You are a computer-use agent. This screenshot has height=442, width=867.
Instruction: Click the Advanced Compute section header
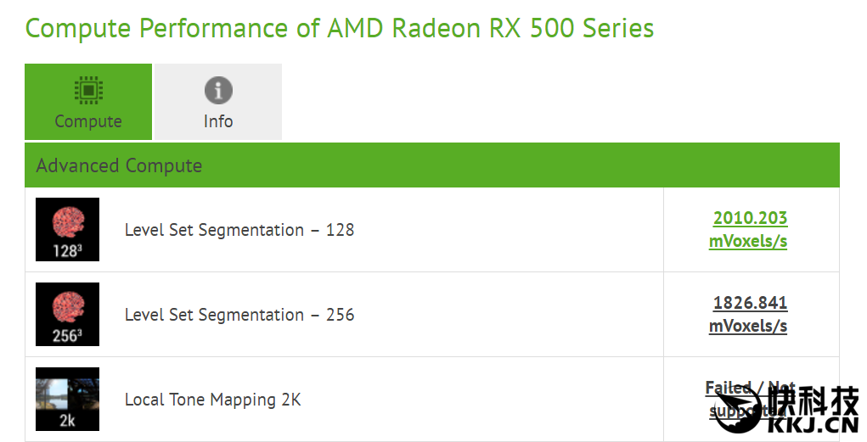[119, 165]
